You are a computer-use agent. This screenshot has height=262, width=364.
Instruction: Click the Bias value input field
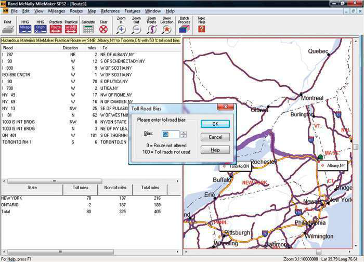170,134
